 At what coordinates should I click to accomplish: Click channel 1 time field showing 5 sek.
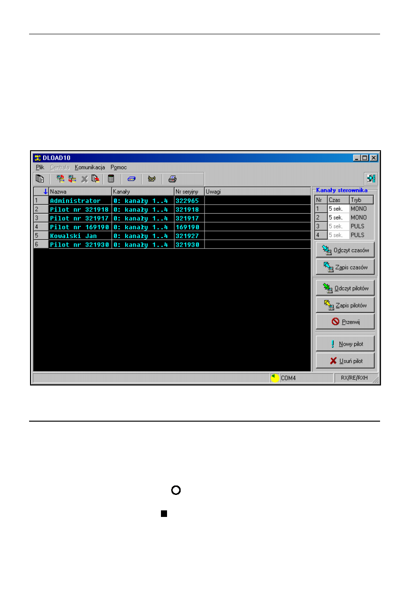[335, 208]
